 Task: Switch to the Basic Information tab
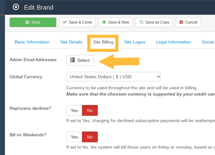pyautogui.click(x=32, y=42)
